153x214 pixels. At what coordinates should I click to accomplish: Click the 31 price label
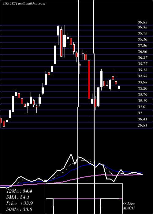click(x=140, y=113)
